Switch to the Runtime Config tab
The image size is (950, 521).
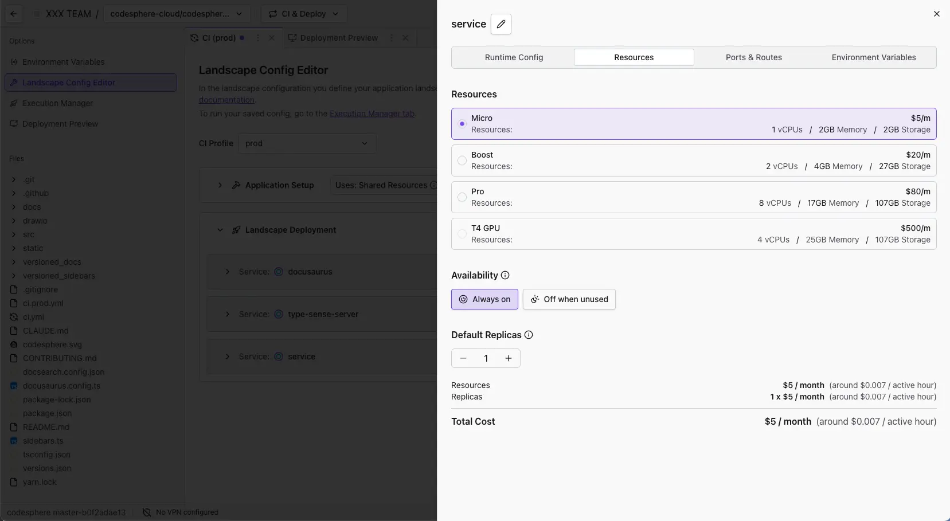click(x=514, y=57)
